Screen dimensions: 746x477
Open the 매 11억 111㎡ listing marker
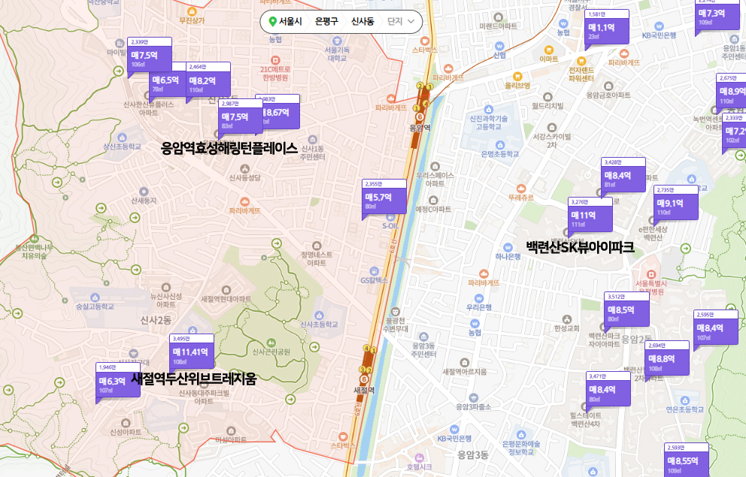(590, 216)
